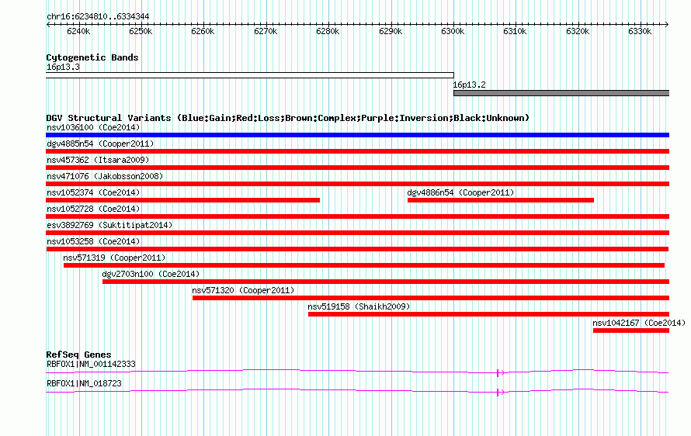Click the red bar of dgv4886n54
Screen dimensions: 691x436
pos(501,200)
